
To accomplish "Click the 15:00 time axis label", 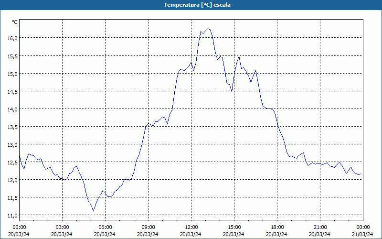I will (x=234, y=228).
